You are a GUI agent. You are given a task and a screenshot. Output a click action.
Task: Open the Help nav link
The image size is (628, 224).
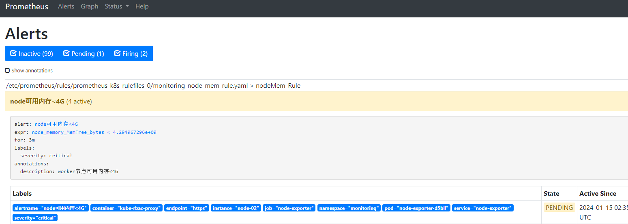click(x=142, y=6)
